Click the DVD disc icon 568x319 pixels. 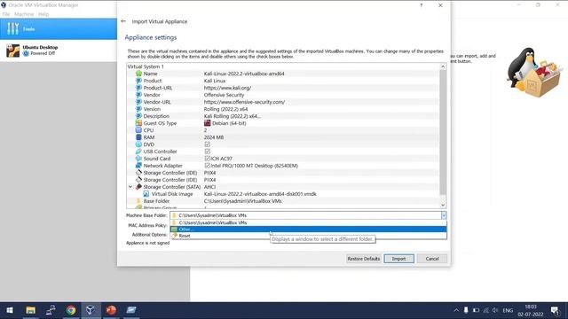138,144
